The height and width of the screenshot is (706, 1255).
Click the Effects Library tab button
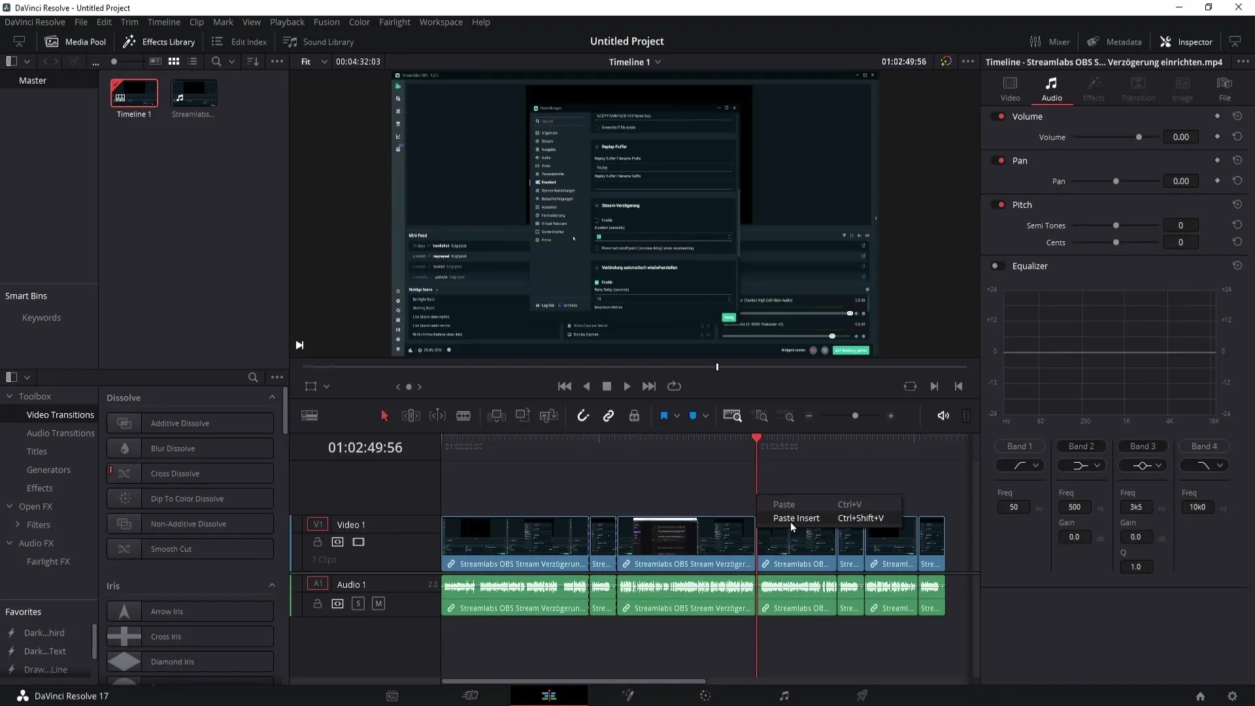pyautogui.click(x=159, y=41)
